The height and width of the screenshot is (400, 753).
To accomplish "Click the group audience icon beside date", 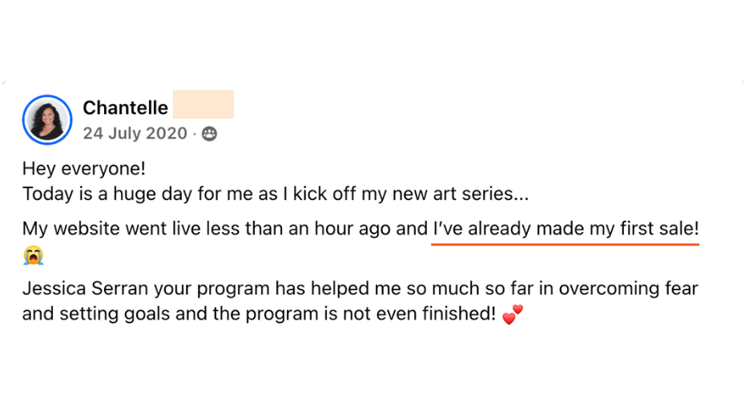I will 209,134.
